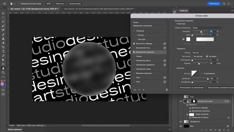Select the Clone Stamp tool

pyautogui.click(x=3, y=38)
